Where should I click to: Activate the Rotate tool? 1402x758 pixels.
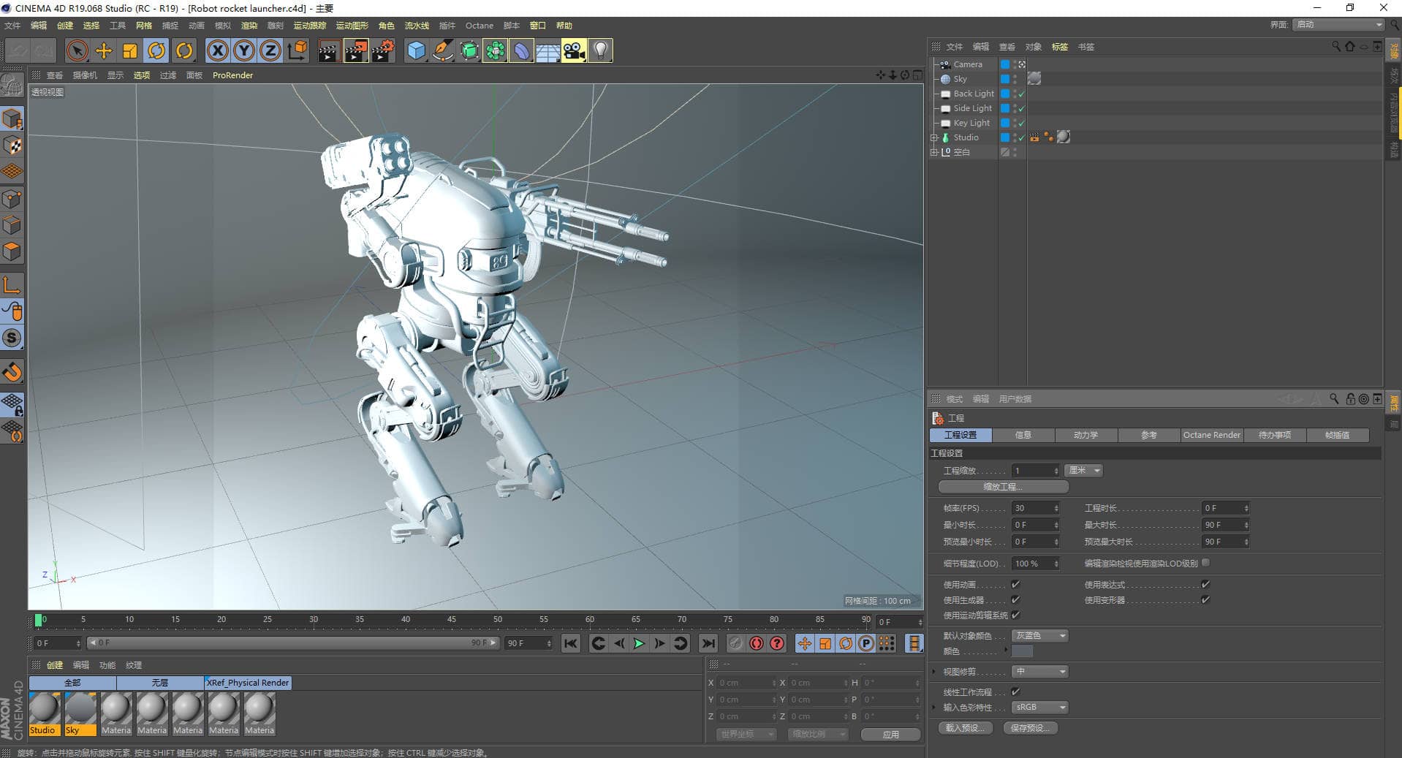point(156,50)
